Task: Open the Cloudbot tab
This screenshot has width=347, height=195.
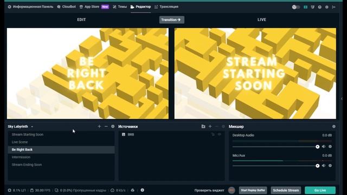Action: [x=66, y=6]
